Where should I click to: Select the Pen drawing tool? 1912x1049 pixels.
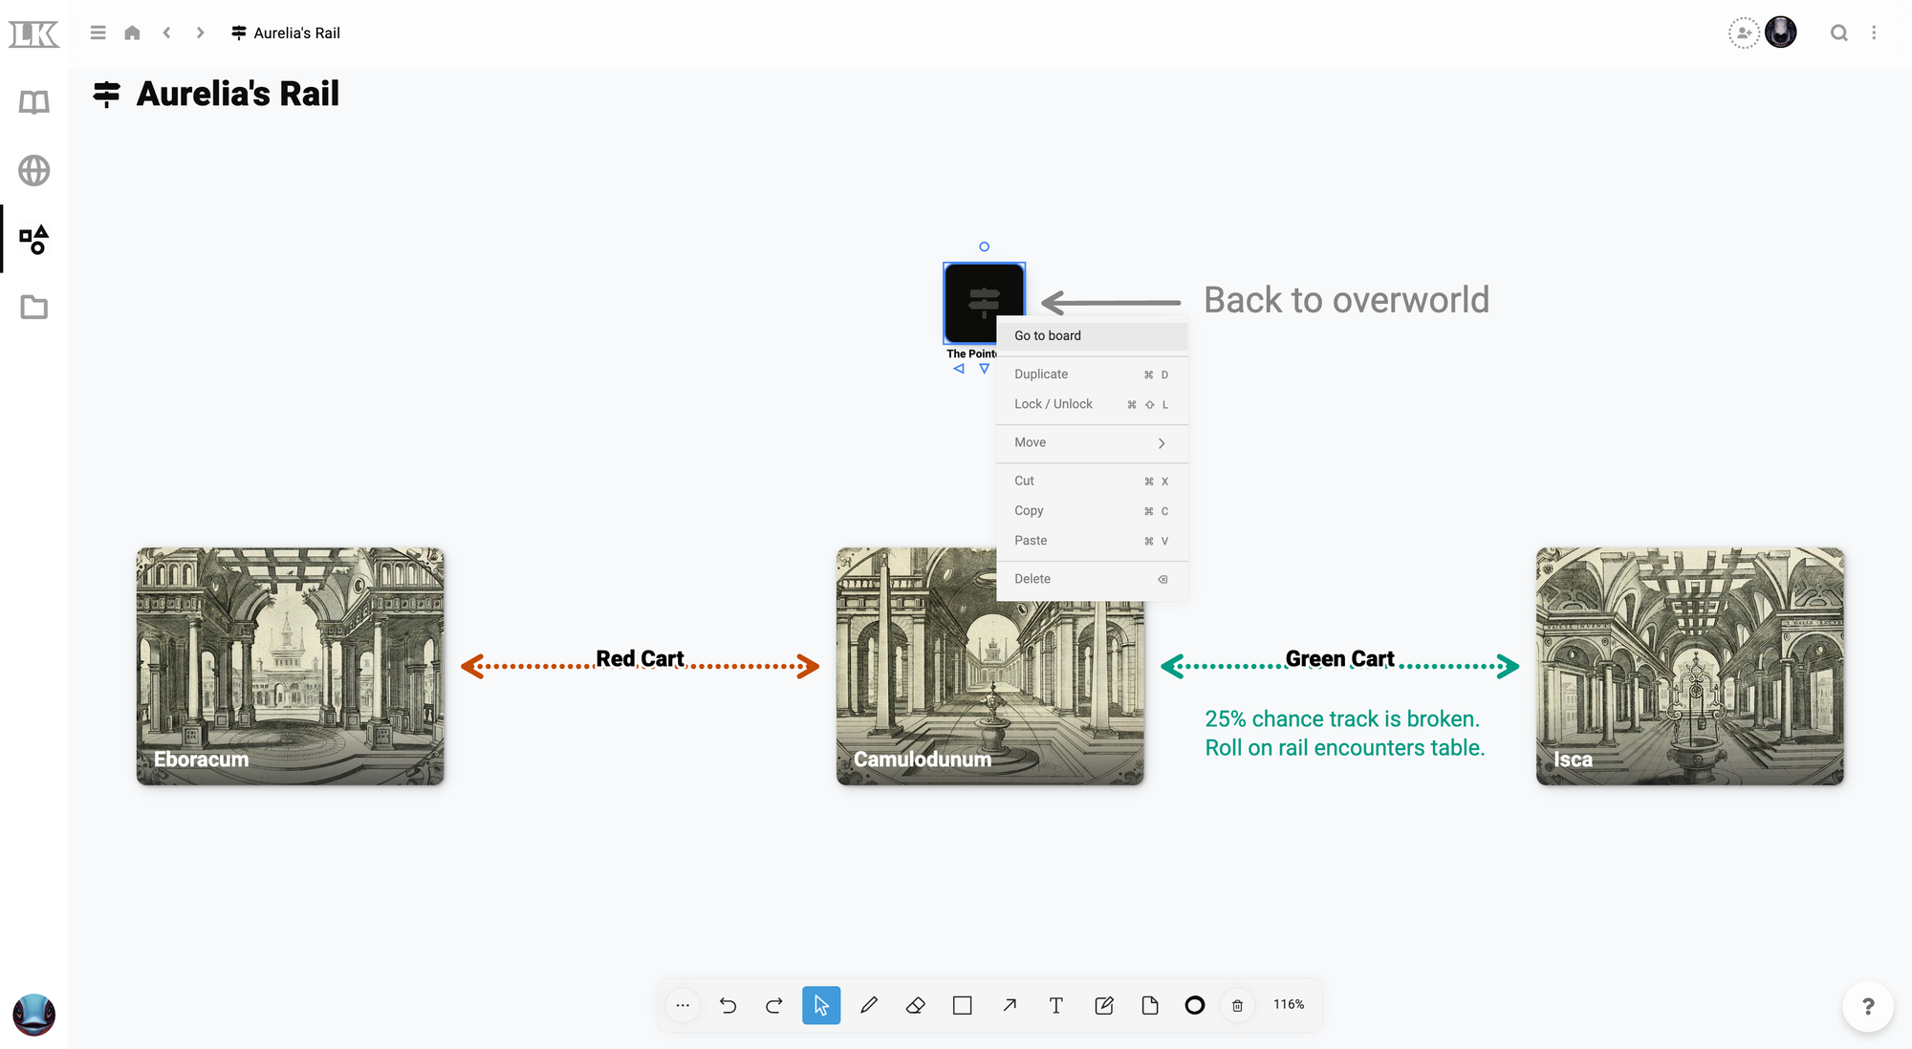tap(869, 1005)
